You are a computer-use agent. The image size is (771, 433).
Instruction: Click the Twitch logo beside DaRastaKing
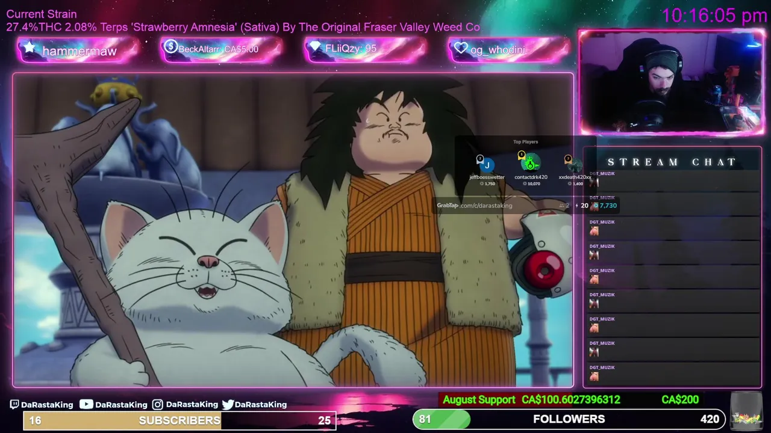[14, 405]
